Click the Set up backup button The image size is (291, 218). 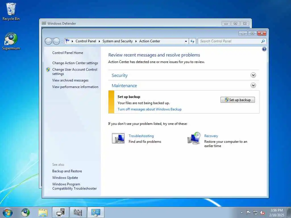click(238, 100)
